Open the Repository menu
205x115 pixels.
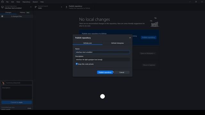click(26, 2)
